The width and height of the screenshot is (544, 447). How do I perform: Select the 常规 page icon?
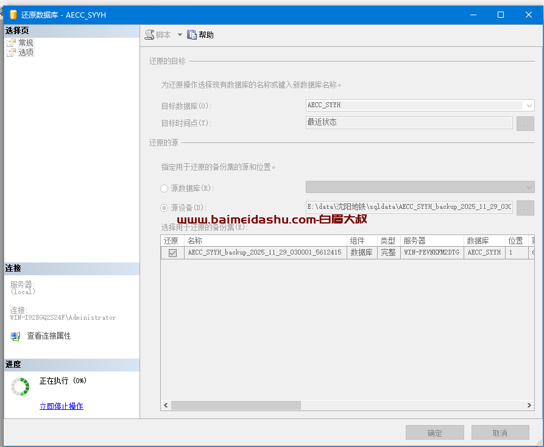pyautogui.click(x=11, y=43)
